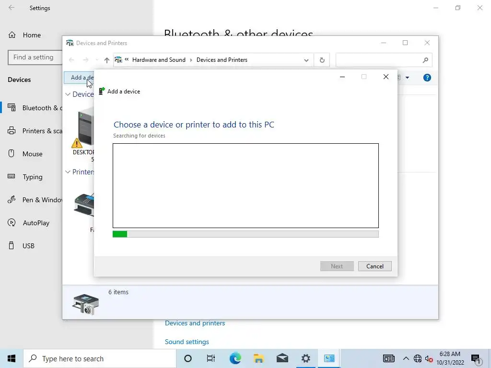Click the printer and camera details pane icon
Image resolution: width=491 pixels, height=368 pixels.
(85, 304)
